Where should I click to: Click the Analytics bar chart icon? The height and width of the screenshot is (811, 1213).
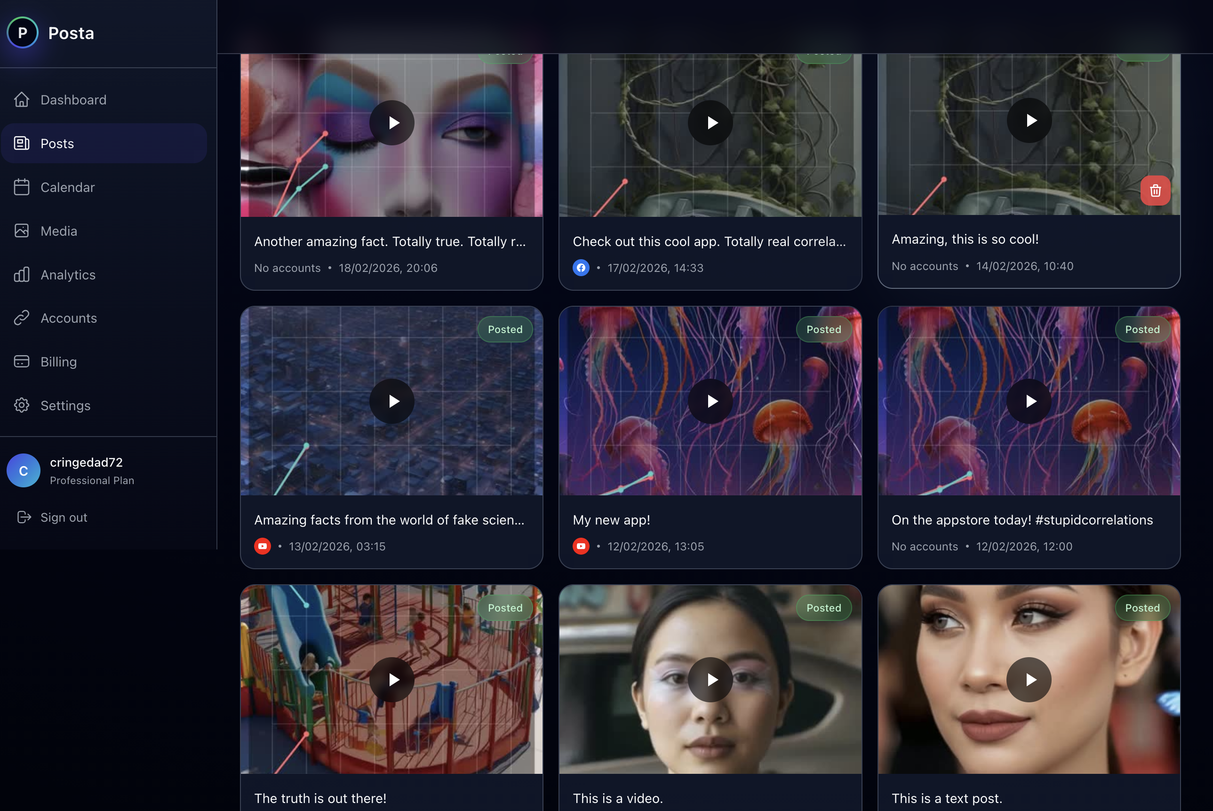[x=22, y=274]
